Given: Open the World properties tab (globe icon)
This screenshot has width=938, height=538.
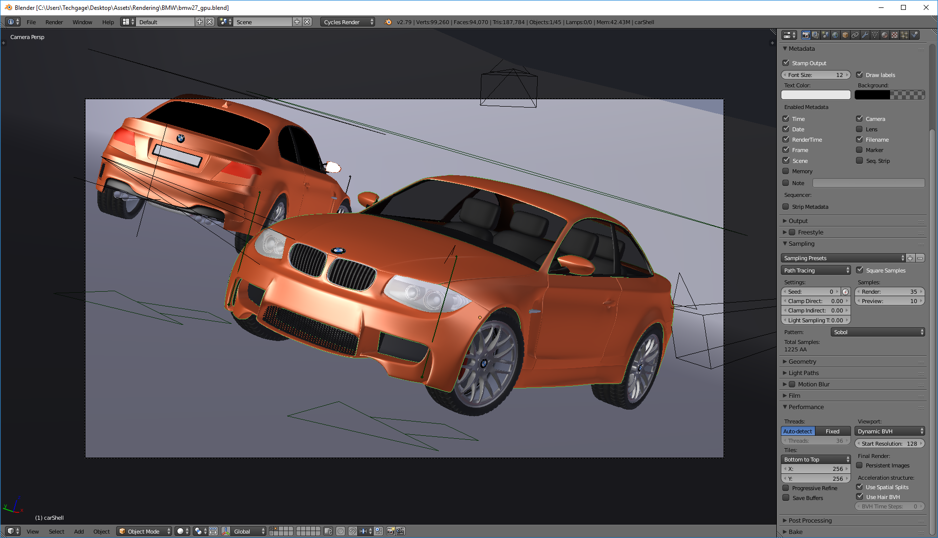Looking at the screenshot, I should (835, 35).
